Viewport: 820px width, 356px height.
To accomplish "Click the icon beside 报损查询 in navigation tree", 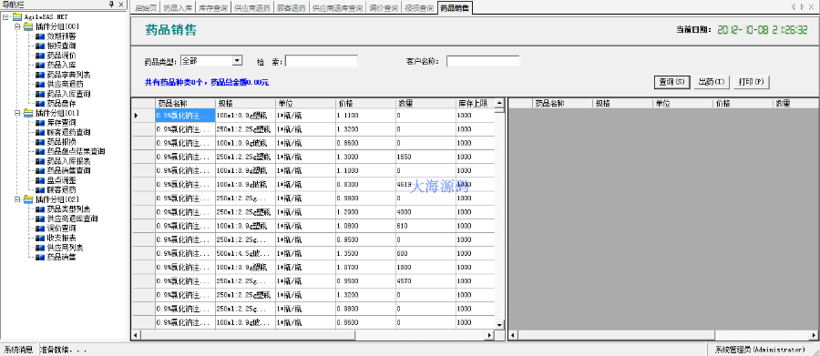I will [x=40, y=46].
